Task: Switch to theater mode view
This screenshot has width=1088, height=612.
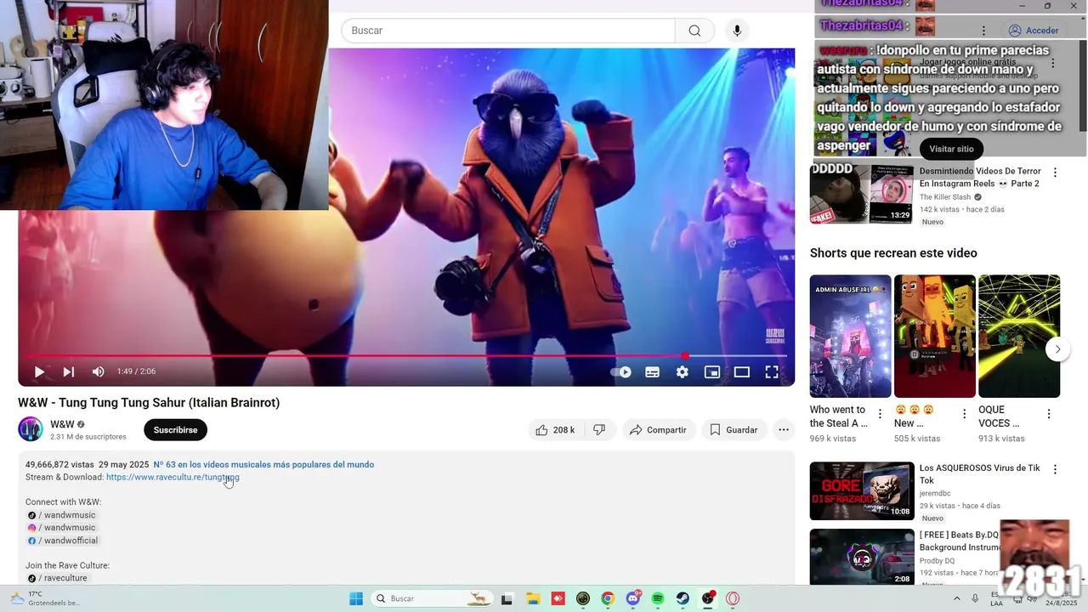Action: pos(742,371)
